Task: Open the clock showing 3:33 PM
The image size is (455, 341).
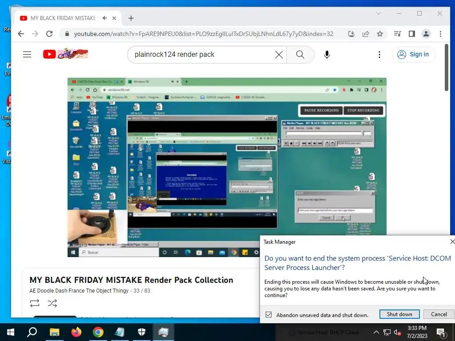Action: 417,332
